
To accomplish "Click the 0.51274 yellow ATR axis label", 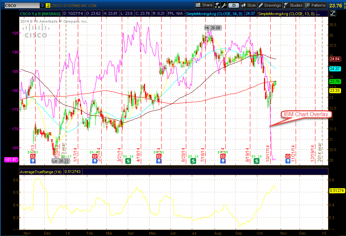I will [x=337, y=191].
